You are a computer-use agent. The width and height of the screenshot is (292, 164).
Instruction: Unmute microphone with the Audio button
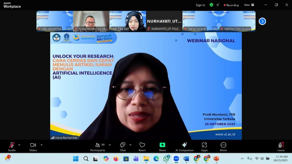pos(12,146)
